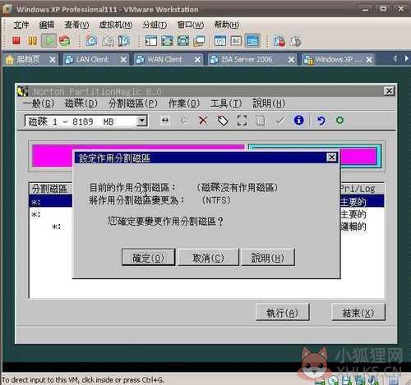Click the PartitionMagic resize/move arrow icon

coord(165,121)
